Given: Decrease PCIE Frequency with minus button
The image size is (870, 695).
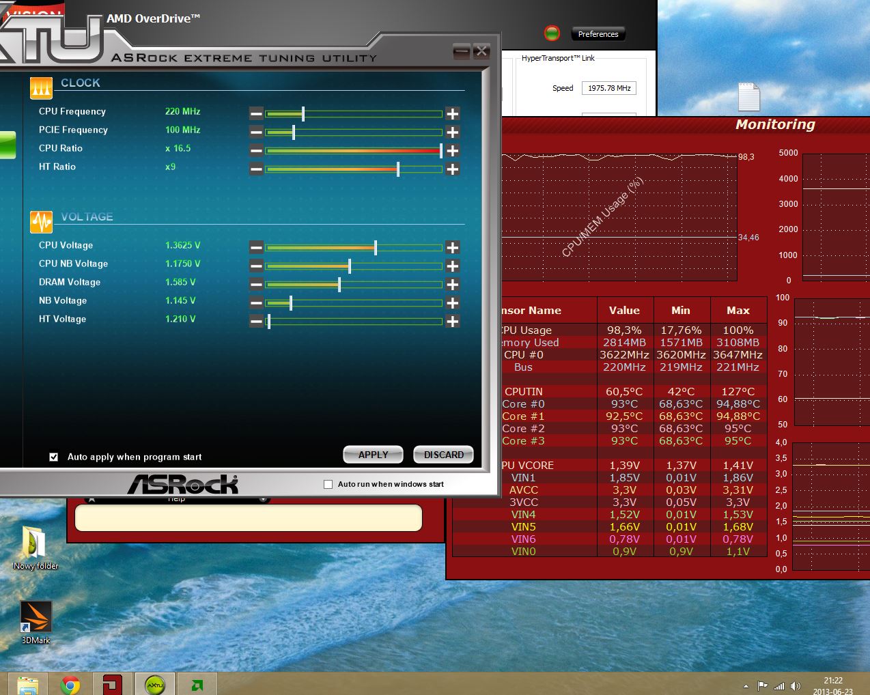Looking at the screenshot, I should (x=256, y=132).
